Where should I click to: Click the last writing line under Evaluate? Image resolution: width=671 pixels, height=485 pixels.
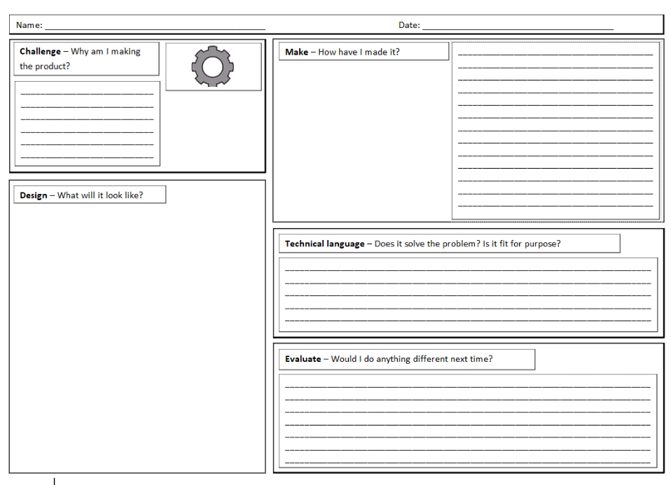click(x=467, y=462)
